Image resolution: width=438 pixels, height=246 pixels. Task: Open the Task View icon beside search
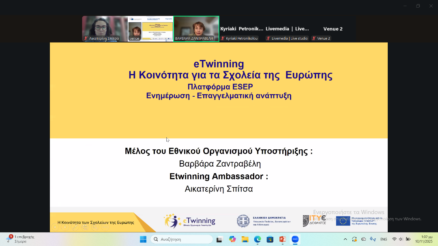click(219, 239)
